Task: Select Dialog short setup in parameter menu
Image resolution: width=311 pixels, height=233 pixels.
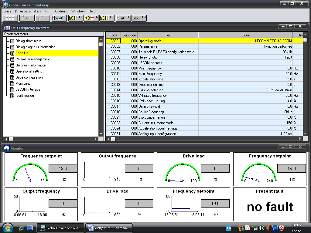Action: tap(28, 41)
